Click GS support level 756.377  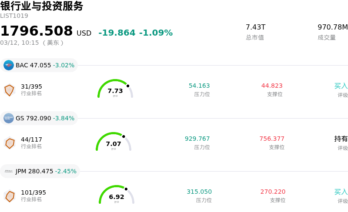[272, 139]
